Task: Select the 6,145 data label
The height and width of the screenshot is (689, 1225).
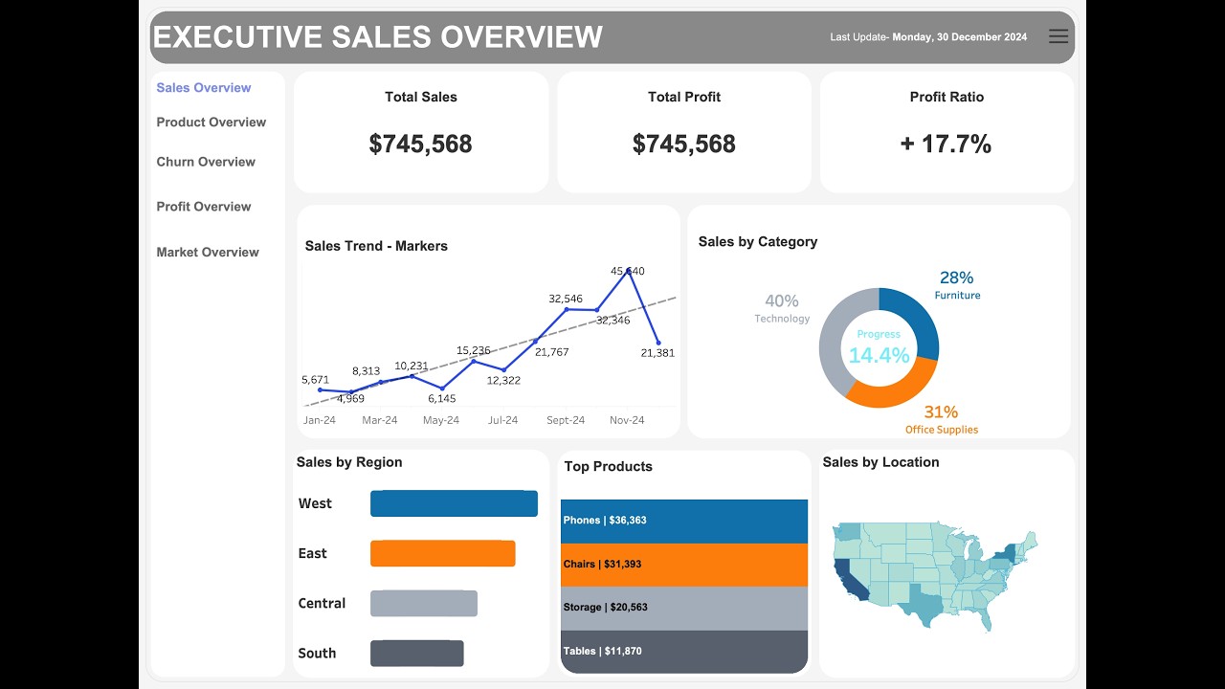Action: pos(442,399)
